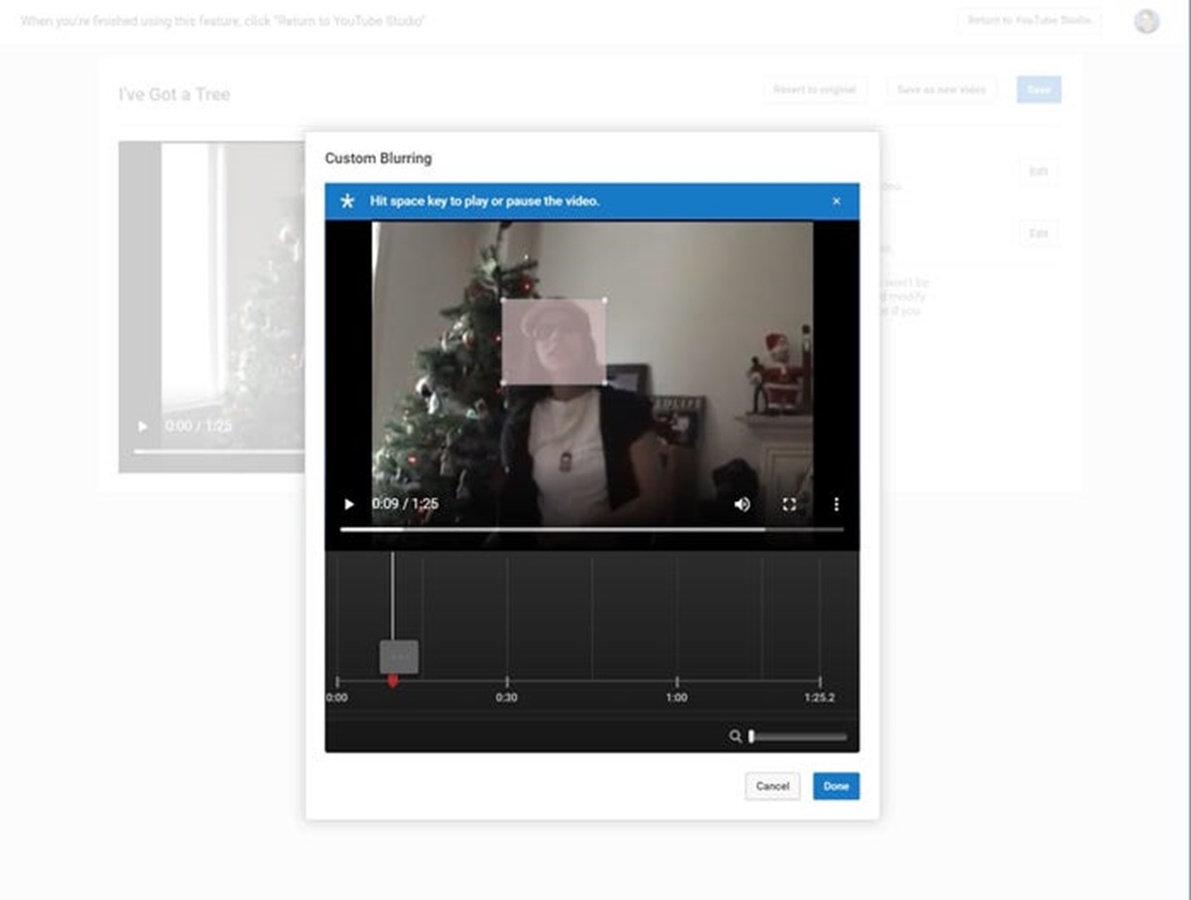Click bottom-left corner handle of the blur box
Viewport: 1191px width, 900px height.
[502, 383]
